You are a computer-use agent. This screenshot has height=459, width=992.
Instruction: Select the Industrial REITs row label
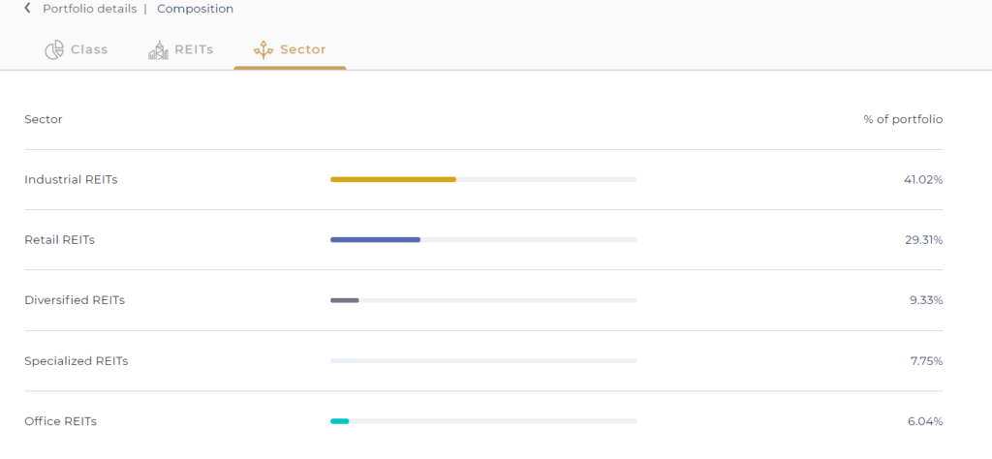click(x=71, y=179)
